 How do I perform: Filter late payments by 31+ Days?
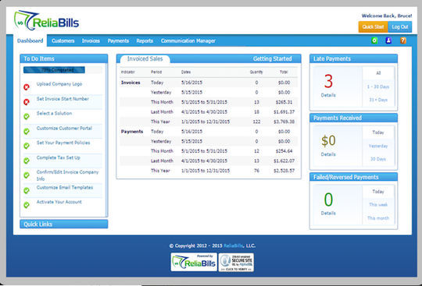tap(378, 100)
